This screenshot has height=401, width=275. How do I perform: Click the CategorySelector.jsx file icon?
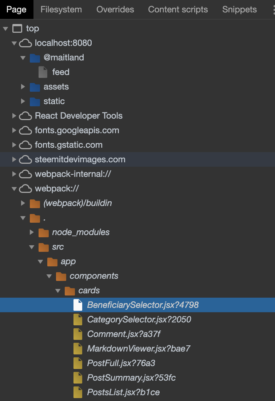[78, 320]
